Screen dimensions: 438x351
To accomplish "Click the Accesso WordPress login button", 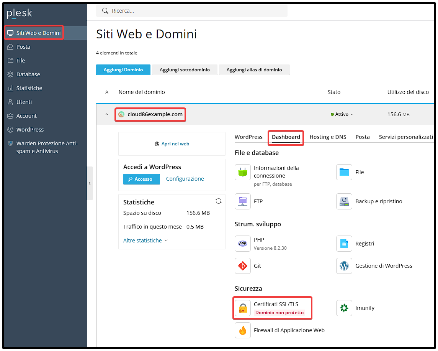I will [142, 179].
